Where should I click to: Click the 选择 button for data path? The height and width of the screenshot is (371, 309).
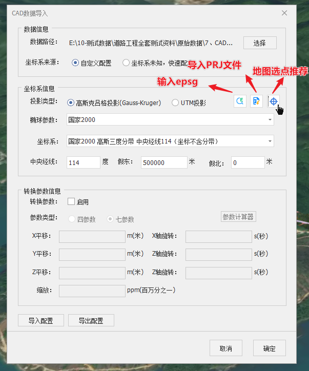[260, 43]
